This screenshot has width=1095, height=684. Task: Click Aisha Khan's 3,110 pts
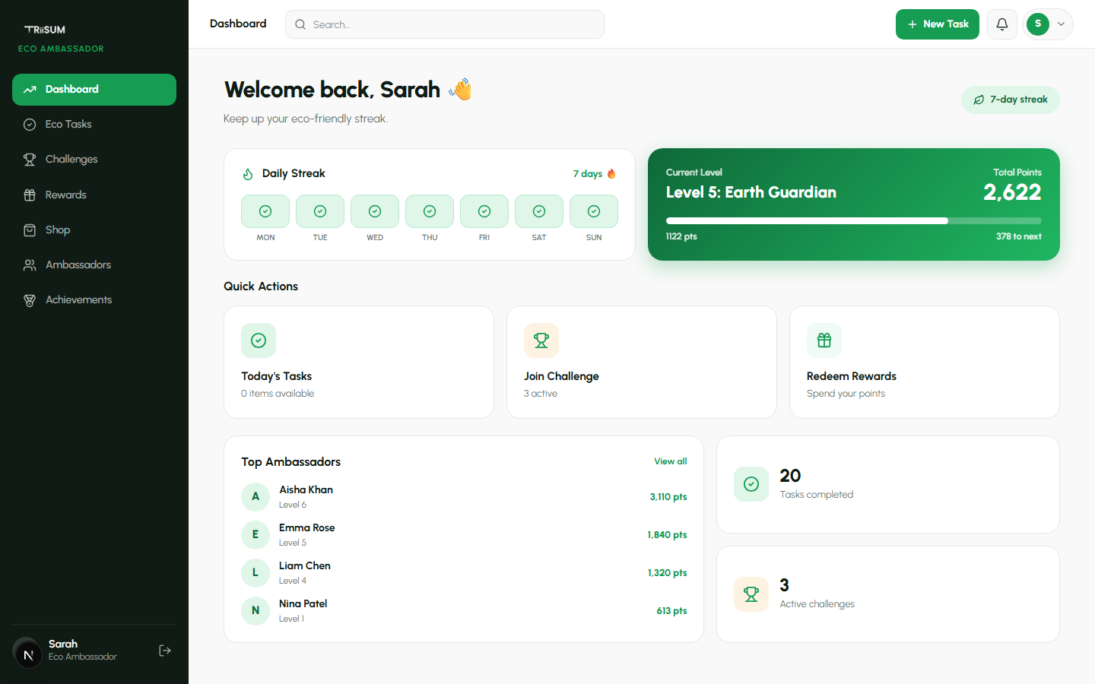click(x=668, y=497)
